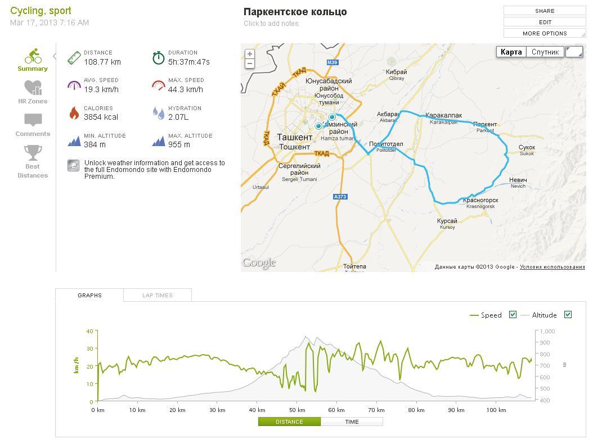The image size is (593, 444).
Task: Click the Edit button
Action: 545,22
